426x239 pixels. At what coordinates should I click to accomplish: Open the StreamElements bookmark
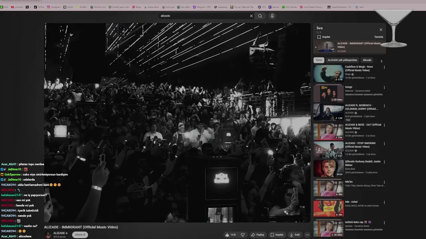point(339,7)
